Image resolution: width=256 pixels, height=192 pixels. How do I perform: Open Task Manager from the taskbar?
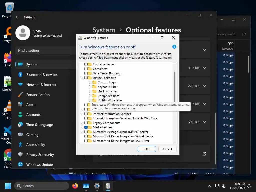coord(86,186)
